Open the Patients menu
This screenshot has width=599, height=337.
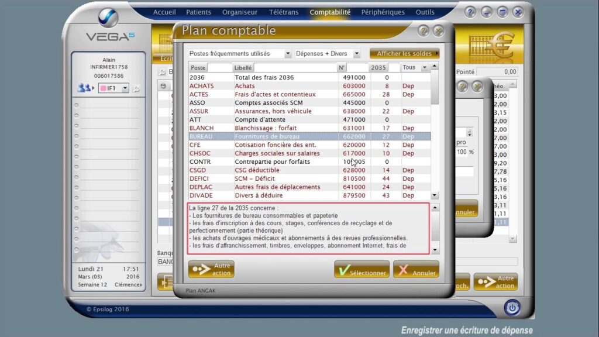tap(198, 11)
